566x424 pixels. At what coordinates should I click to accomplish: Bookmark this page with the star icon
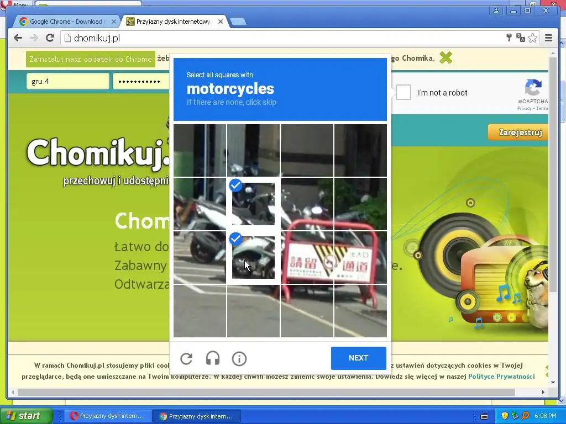click(532, 38)
